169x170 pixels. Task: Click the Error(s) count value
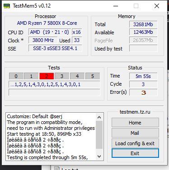(143, 92)
